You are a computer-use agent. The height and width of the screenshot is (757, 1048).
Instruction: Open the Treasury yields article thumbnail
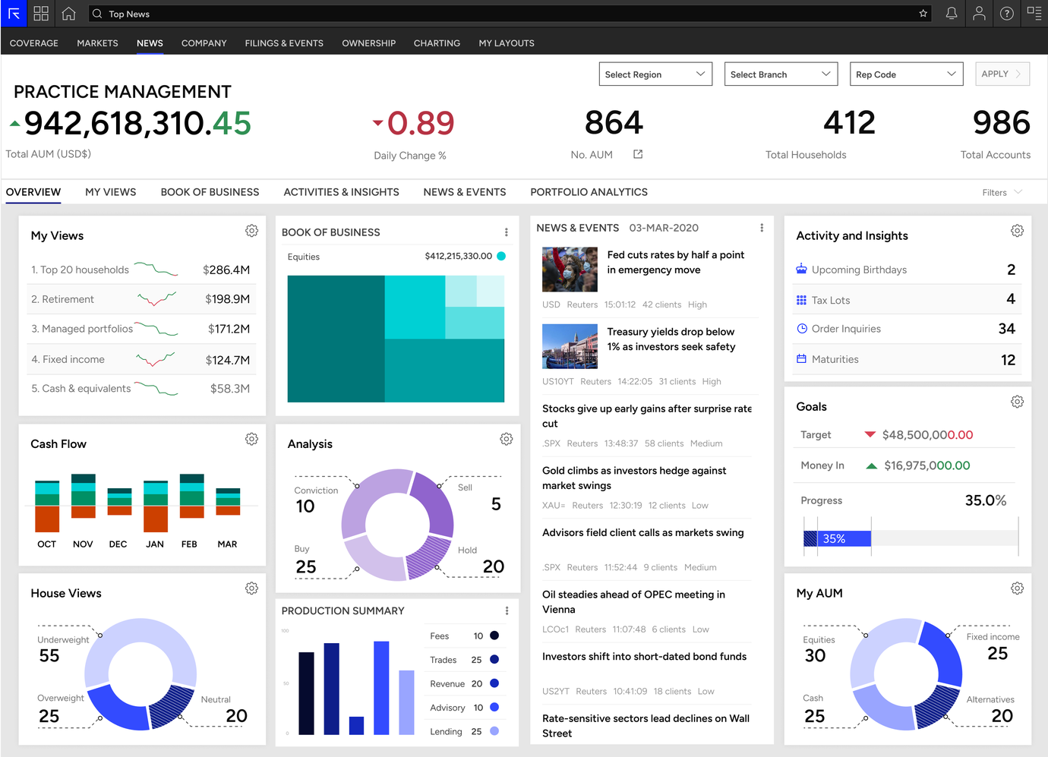(570, 346)
